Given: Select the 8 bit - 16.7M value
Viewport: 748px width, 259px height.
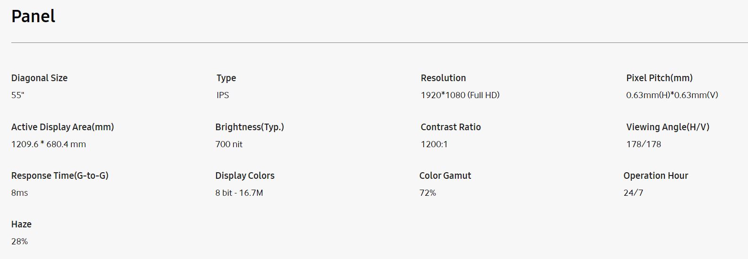Looking at the screenshot, I should pos(239,193).
